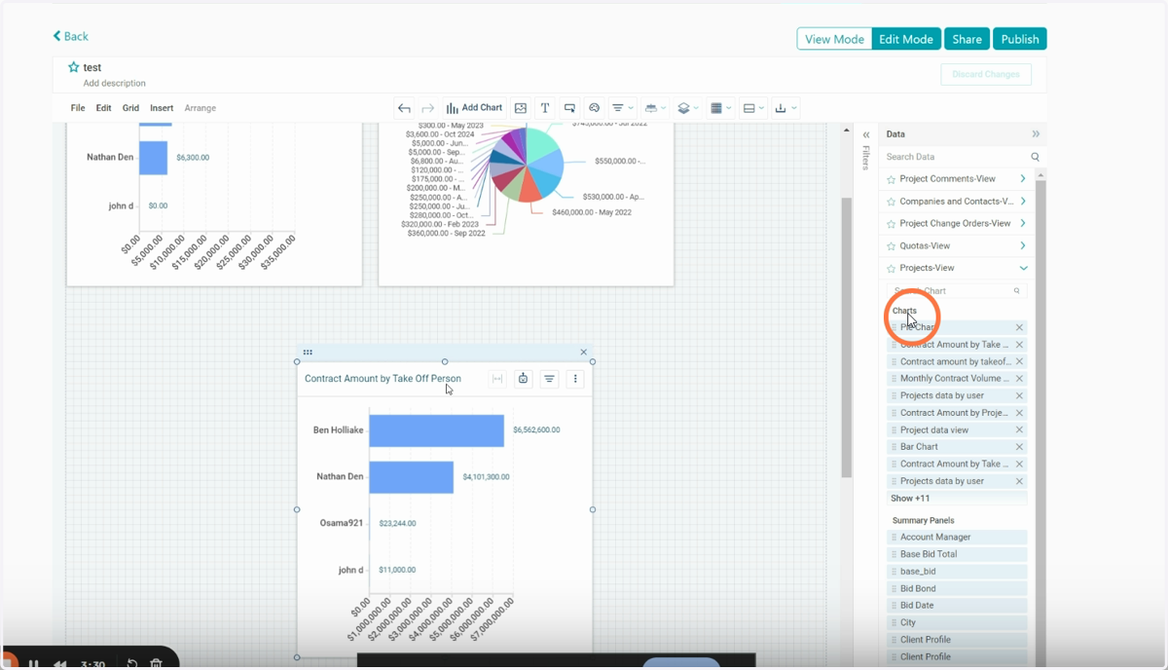Open the Arrange menu
This screenshot has height=670, width=1168.
[201, 108]
